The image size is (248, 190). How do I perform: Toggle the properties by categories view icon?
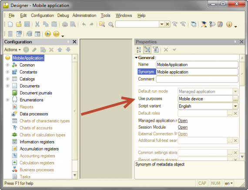(x=147, y=50)
